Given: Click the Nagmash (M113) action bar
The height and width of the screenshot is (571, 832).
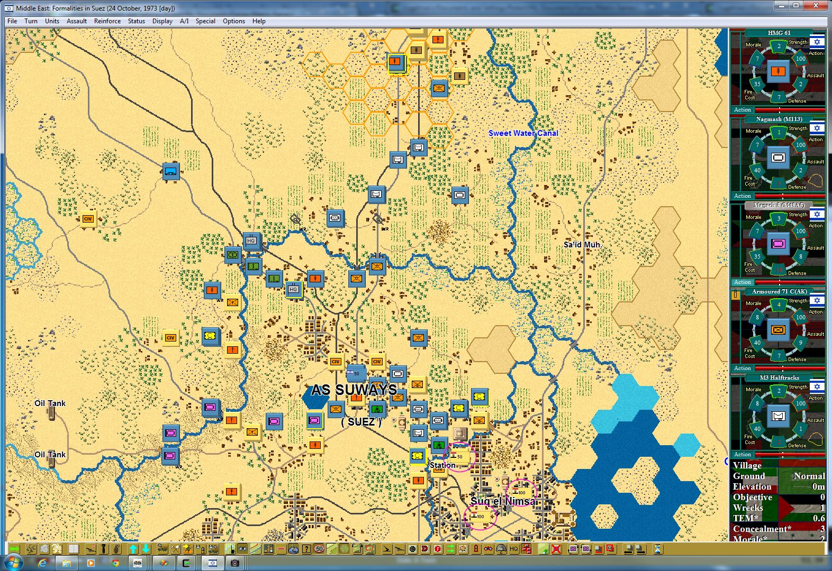Looking at the screenshot, I should (x=778, y=196).
